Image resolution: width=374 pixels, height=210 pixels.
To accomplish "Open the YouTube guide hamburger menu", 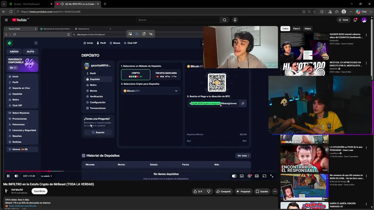I will pos(6,20).
